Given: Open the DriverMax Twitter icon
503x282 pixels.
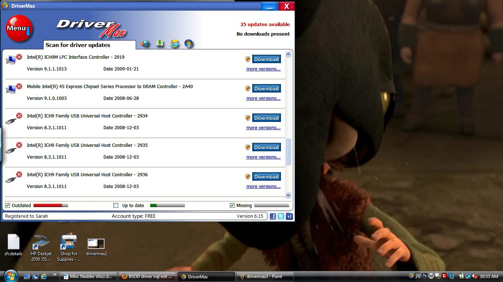Looking at the screenshot, I should [281, 216].
